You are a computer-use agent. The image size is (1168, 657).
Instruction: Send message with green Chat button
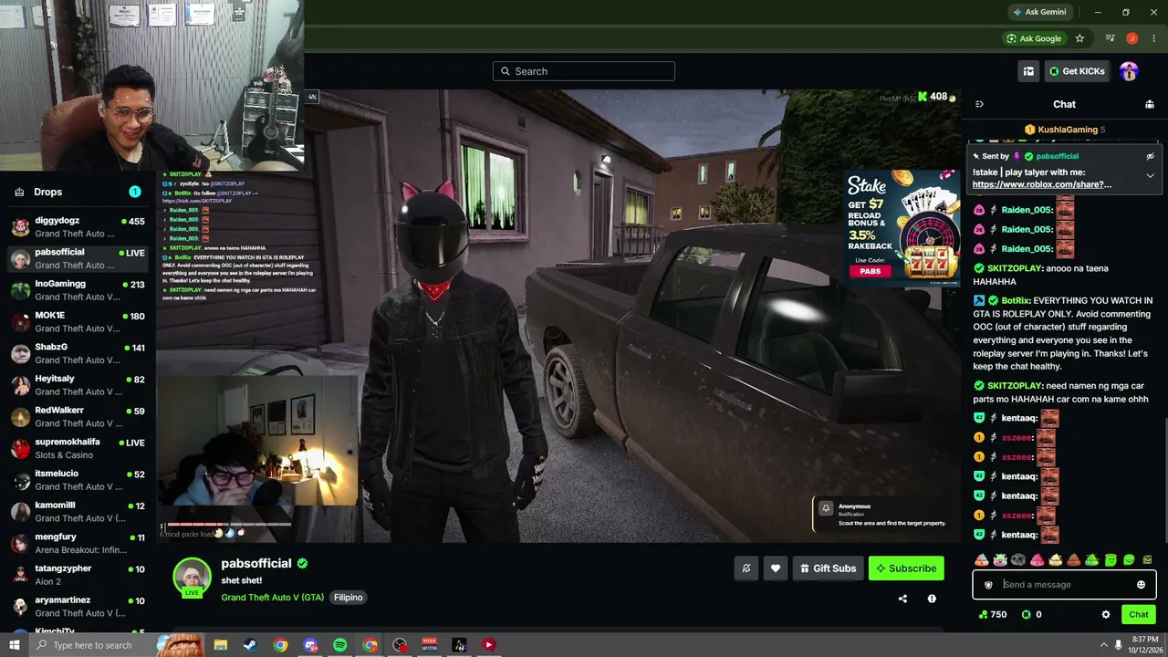[1138, 615]
